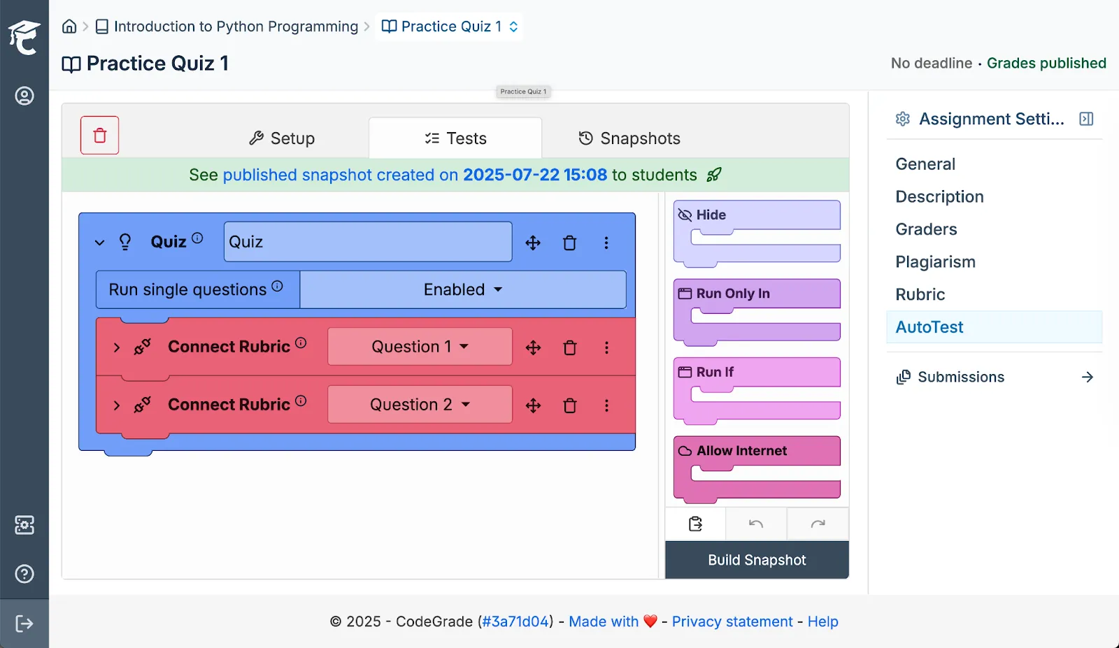The image size is (1119, 648).
Task: Delete AutoTest with red trash button
Action: click(x=100, y=135)
